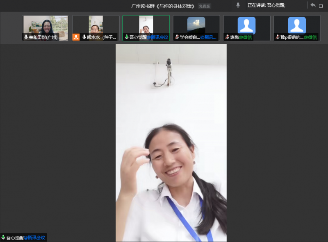Click the green mic icon on 吾心觉醒 thumbnail
Screen dimensions: 328x242
tap(127, 37)
